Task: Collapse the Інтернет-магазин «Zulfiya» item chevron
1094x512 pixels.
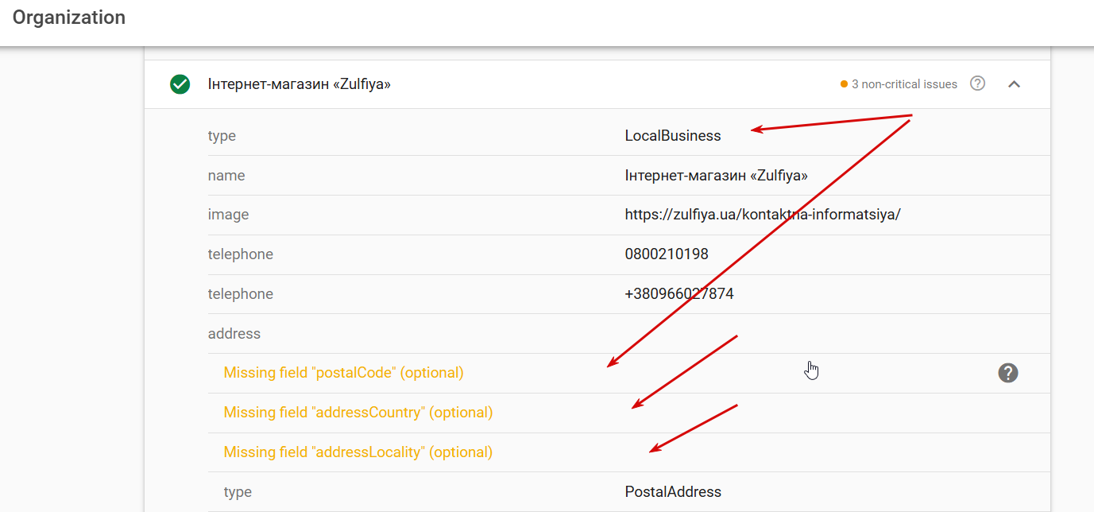Action: (x=1014, y=84)
